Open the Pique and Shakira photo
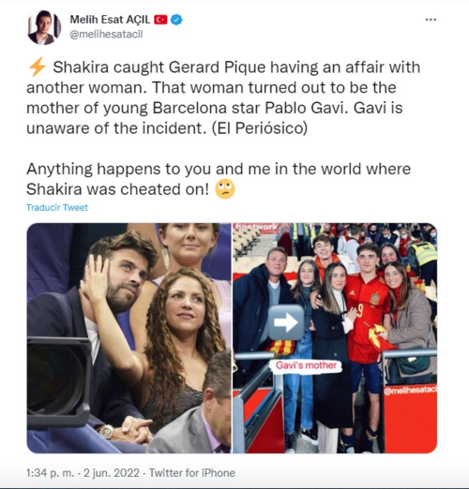 coord(129,338)
